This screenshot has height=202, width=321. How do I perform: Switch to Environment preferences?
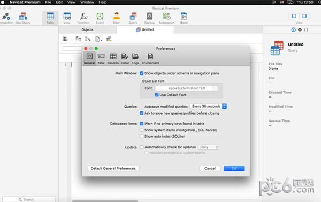(x=150, y=59)
